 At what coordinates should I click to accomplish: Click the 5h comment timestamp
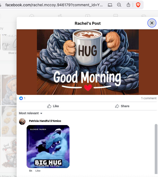click(30, 171)
